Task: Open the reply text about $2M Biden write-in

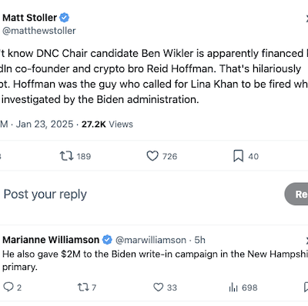Action: point(155,261)
